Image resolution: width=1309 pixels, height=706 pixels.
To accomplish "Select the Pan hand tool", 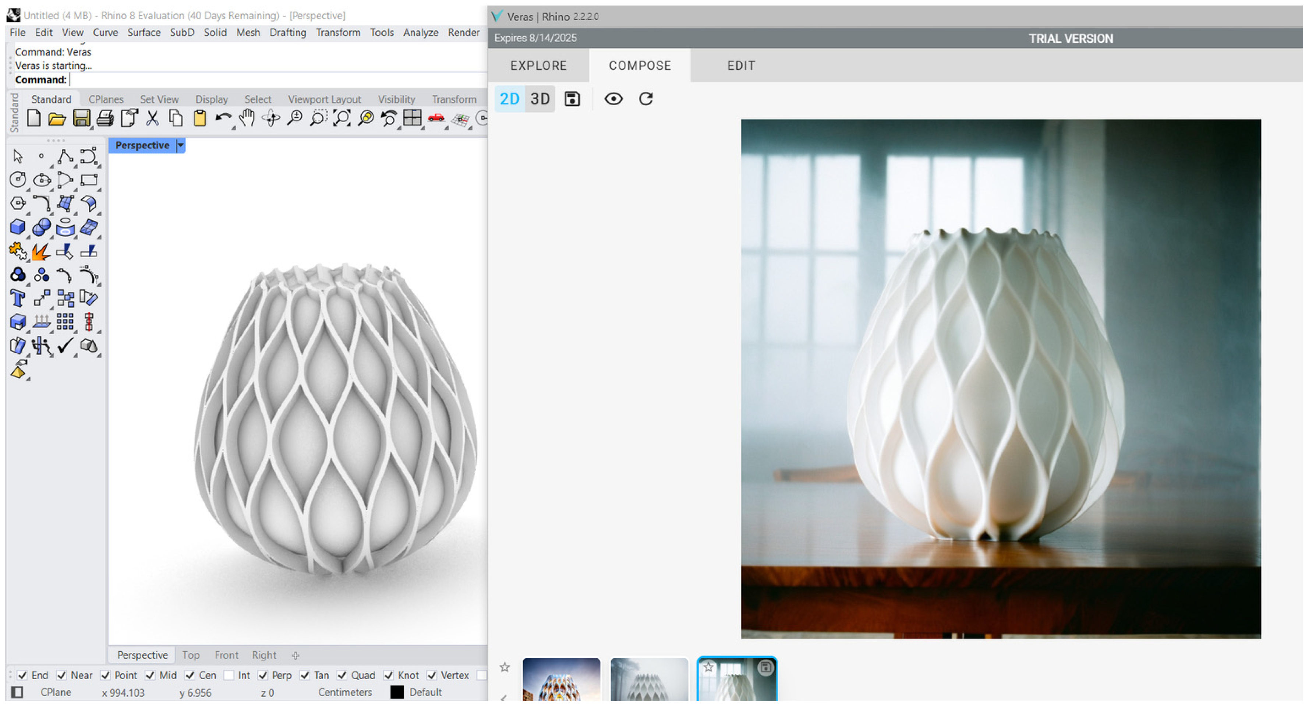I will (247, 119).
